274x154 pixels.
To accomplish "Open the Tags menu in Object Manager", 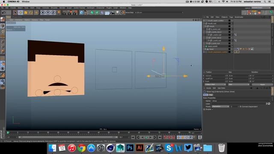I will pos(231,17).
